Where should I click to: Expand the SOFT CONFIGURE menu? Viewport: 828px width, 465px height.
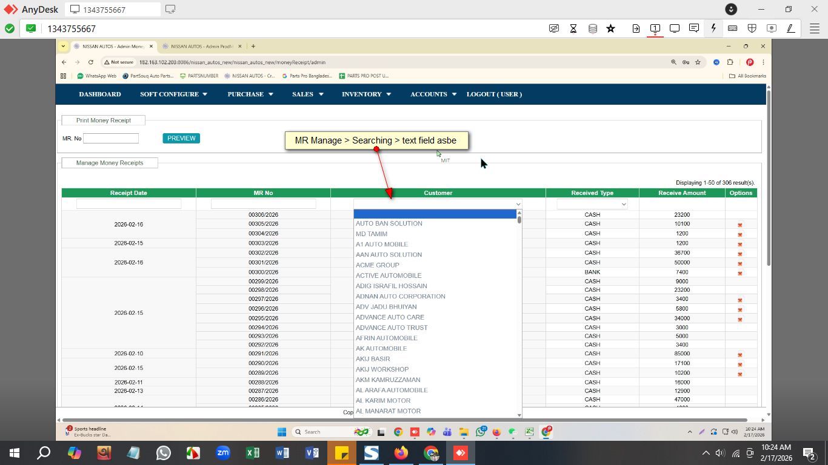[x=173, y=94]
